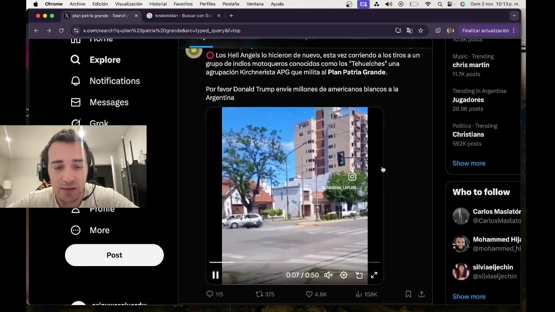This screenshot has height=312, width=555.
Task: Toggle picture-in-picture mini player
Action: [x=359, y=275]
